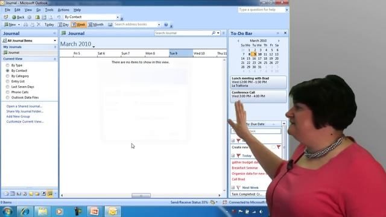
Task: Click the Windows Start orb
Action: click(x=7, y=212)
